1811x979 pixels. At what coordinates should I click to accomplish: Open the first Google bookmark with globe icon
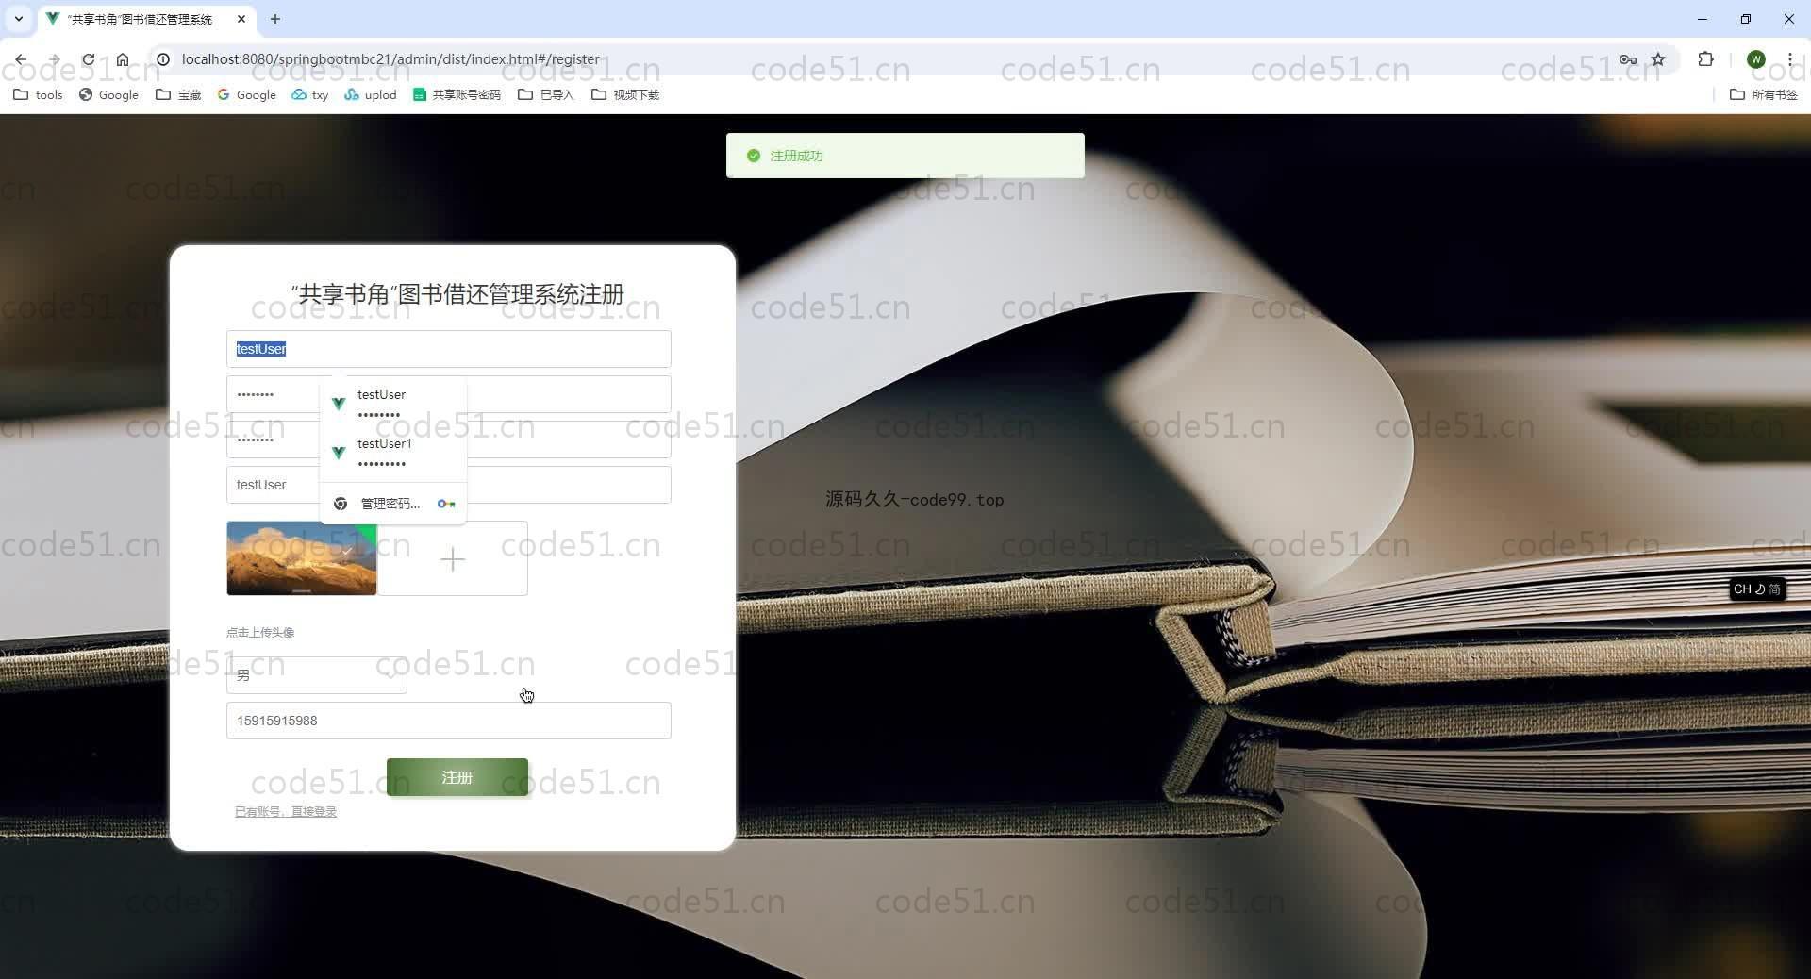pos(108,94)
